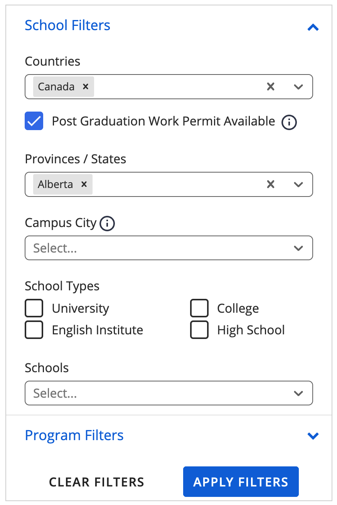Clear all selections in Countries field

click(271, 87)
